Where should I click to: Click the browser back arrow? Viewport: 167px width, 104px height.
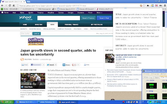2,5
